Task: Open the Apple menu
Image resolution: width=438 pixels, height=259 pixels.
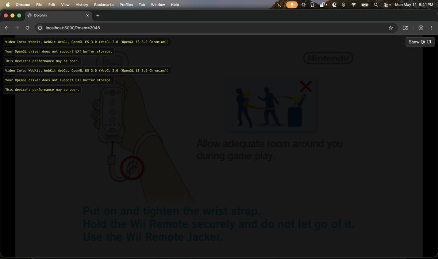Action: coord(7,5)
